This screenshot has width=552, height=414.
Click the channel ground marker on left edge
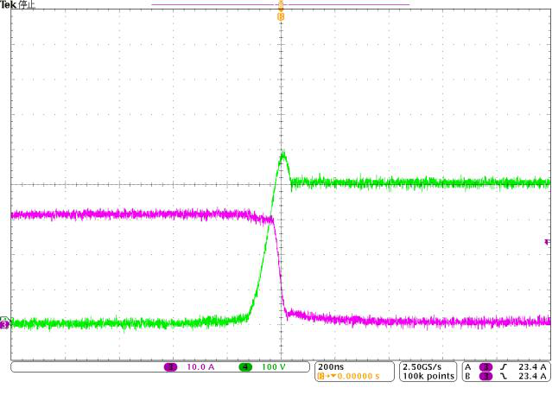point(4,324)
